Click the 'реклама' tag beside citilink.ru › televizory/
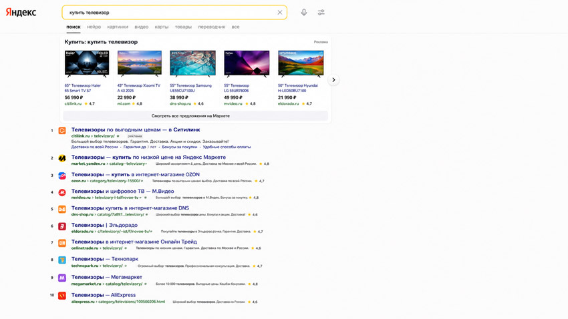Image resolution: width=568 pixels, height=319 pixels. point(135,136)
